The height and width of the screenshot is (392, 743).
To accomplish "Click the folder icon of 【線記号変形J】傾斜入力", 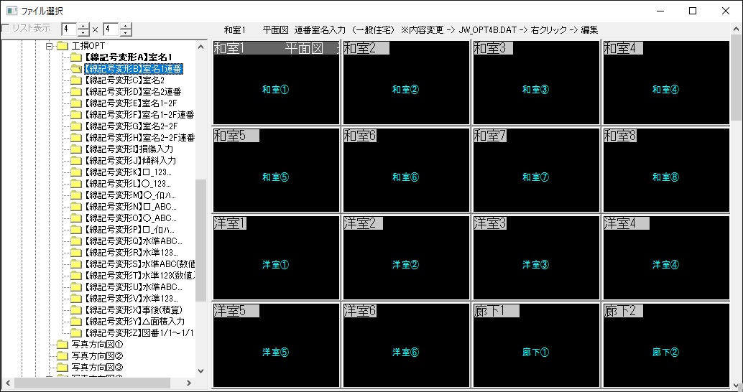I will pyautogui.click(x=75, y=161).
